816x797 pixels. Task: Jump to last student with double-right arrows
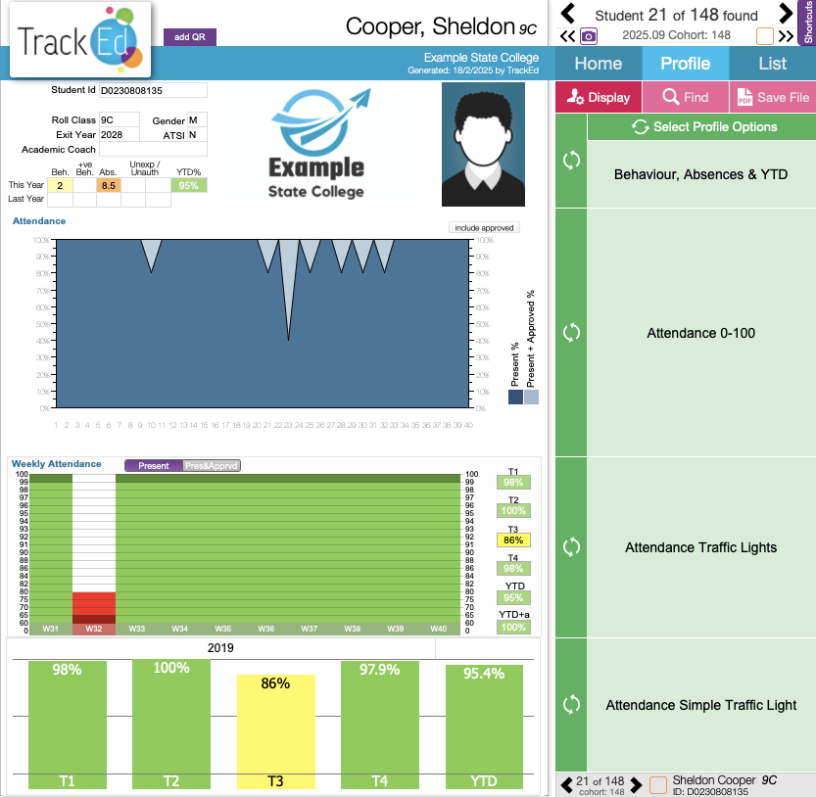pos(786,36)
